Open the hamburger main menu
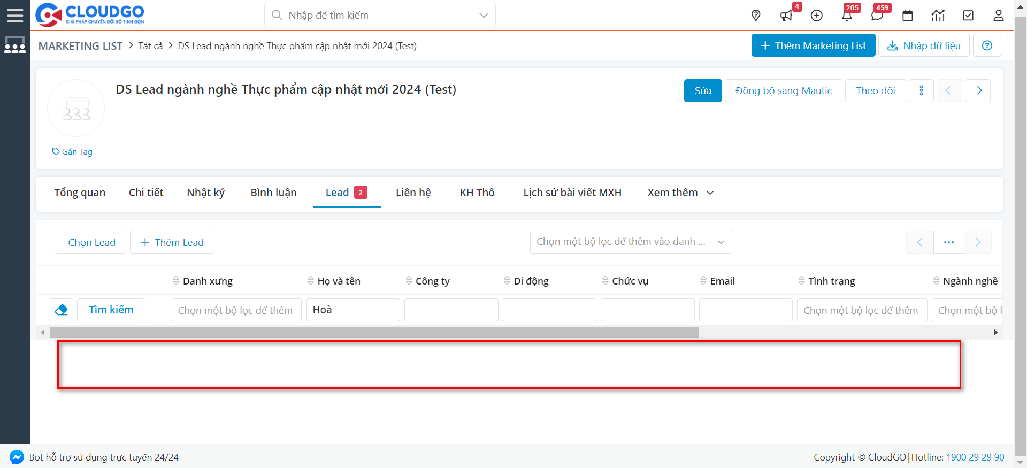This screenshot has height=468, width=1027. (x=15, y=15)
